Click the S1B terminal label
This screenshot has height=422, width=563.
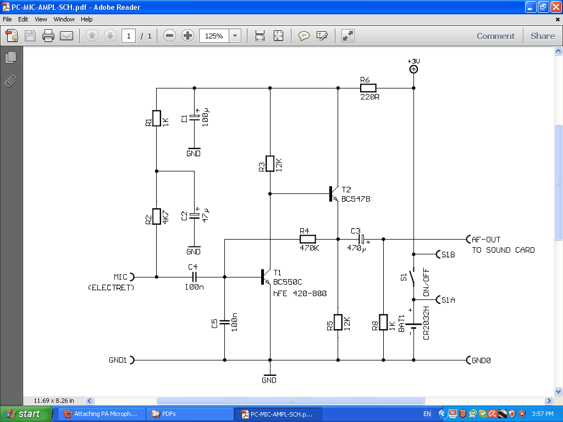point(448,255)
